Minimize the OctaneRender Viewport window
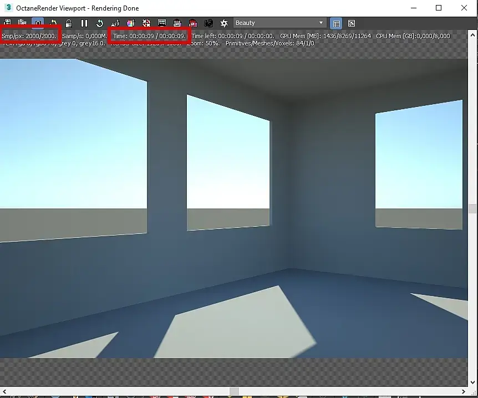This screenshot has height=398, width=478. pyautogui.click(x=414, y=8)
